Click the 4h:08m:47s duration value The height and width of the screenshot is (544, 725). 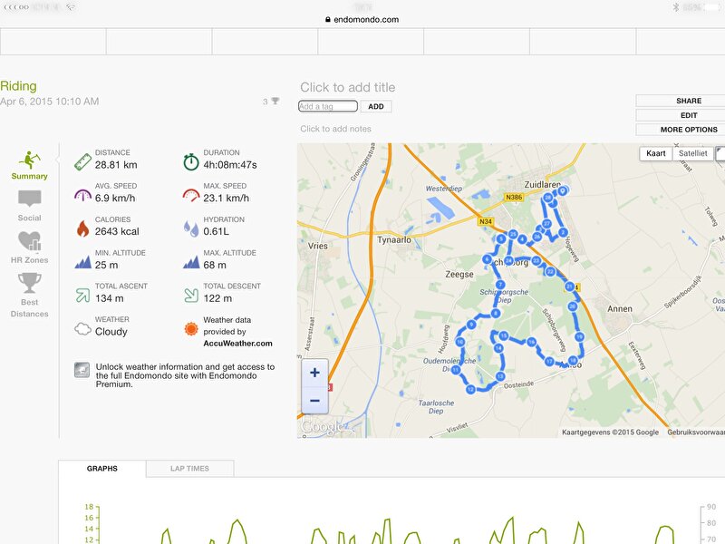click(230, 165)
